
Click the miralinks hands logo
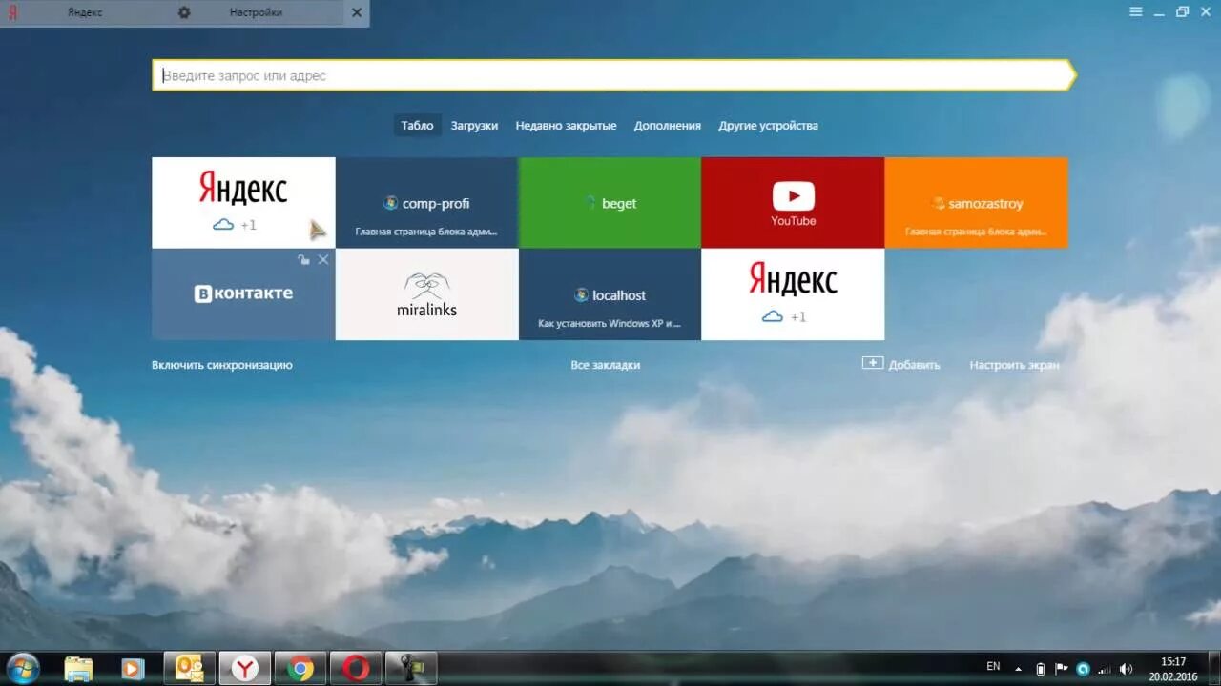pos(426,285)
